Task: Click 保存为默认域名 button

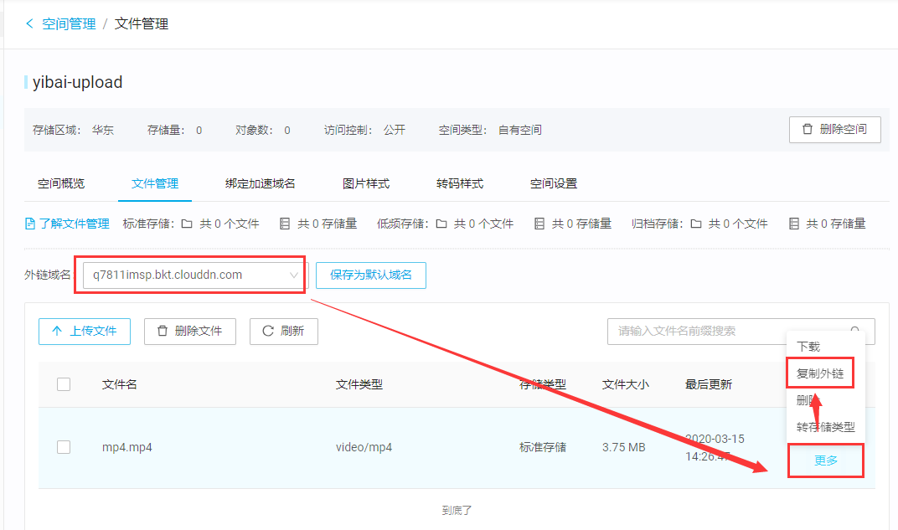Action: (370, 275)
